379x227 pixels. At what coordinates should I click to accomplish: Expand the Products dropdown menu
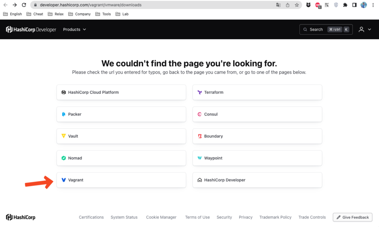point(74,30)
